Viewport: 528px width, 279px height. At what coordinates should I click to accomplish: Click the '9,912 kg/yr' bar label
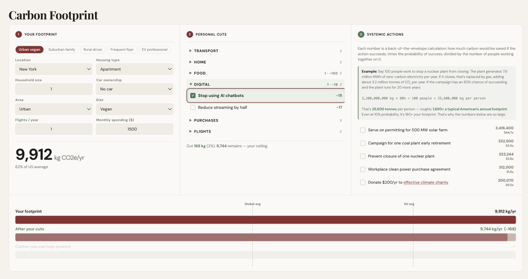(x=505, y=211)
